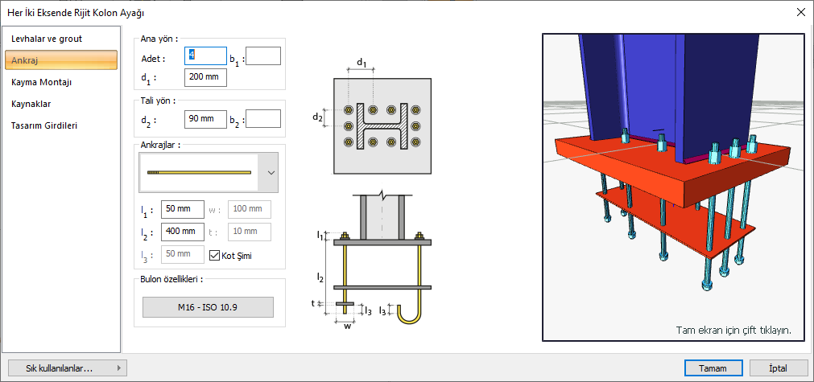
Task: Cancel with the İptal button
Action: coord(779,368)
